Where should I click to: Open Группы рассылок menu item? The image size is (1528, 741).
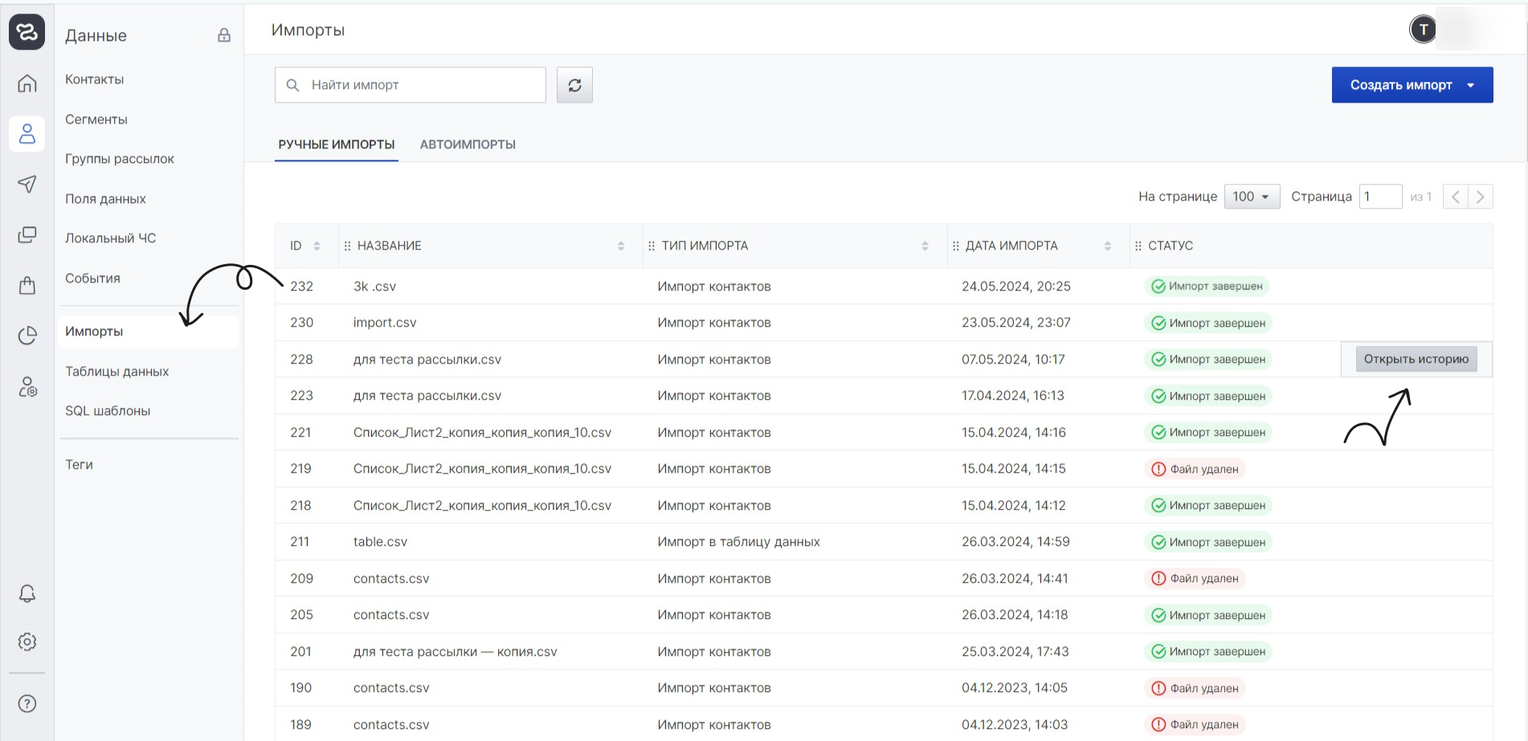coord(120,159)
